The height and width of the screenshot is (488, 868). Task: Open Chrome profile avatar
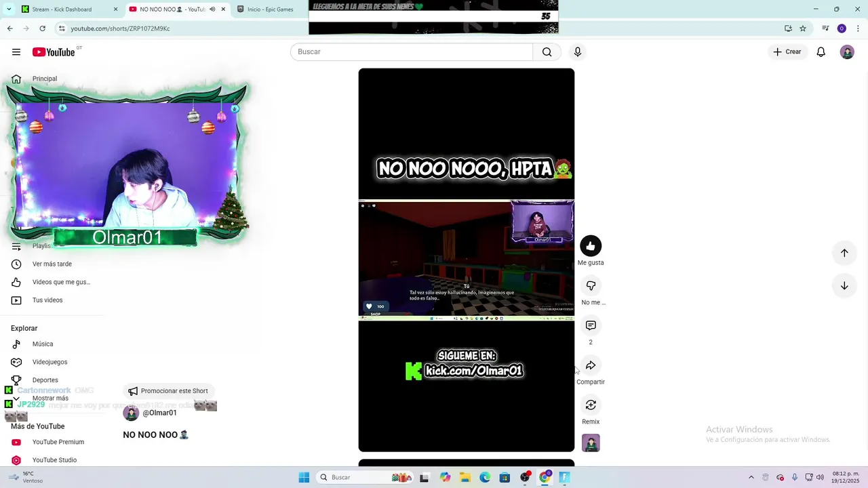pos(842,28)
